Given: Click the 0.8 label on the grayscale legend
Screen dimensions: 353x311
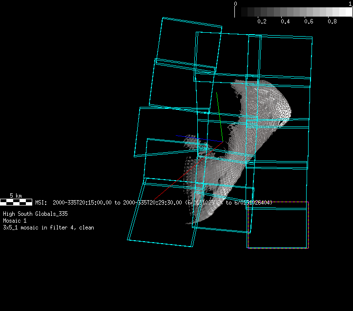Looking at the screenshot, I should [332, 21].
